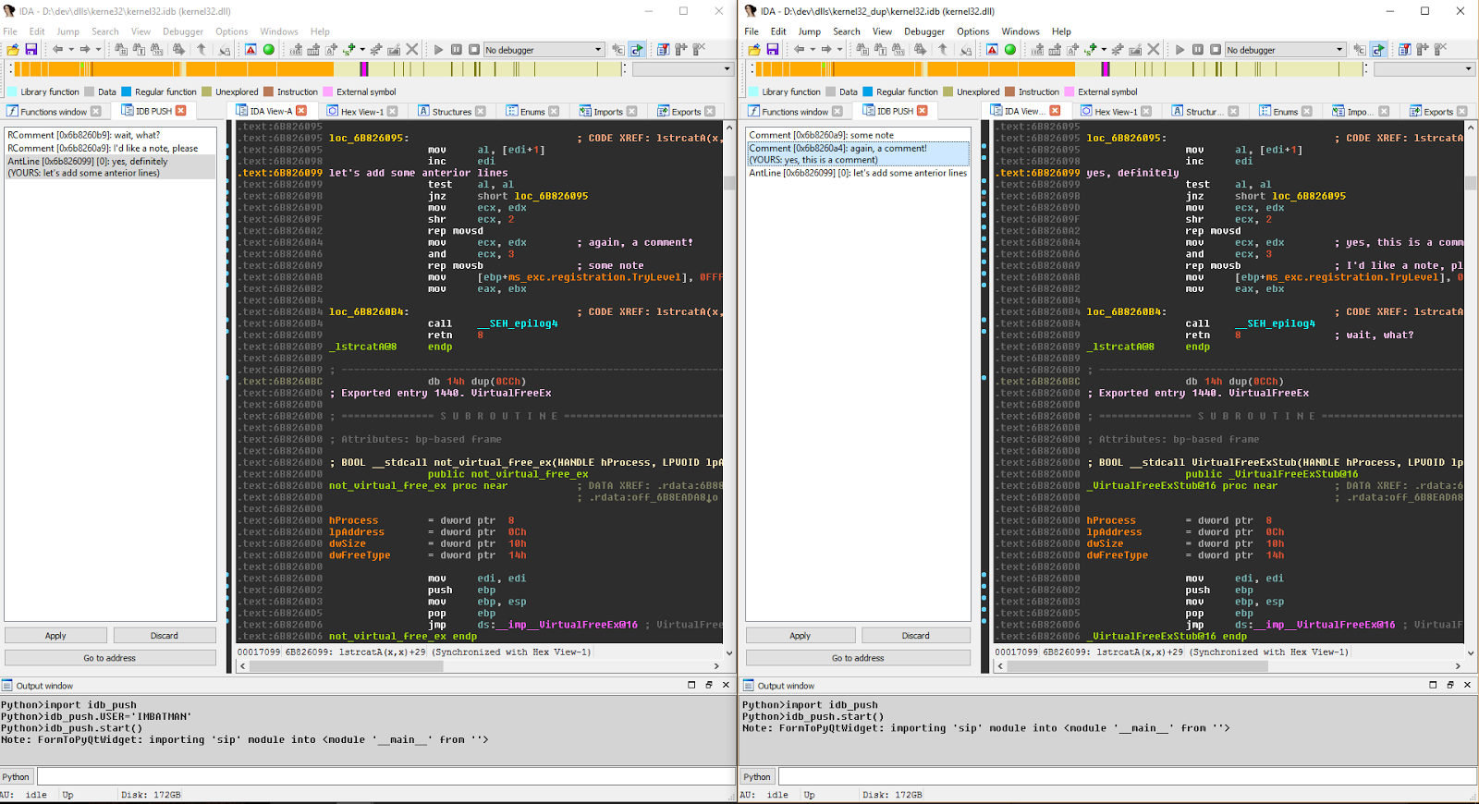The image size is (1479, 804).
Task: Open Options menu in right IDA window
Action: pos(973,31)
